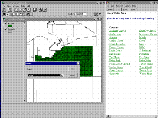This screenshot has height=118, width=158.
Task: Activate the zoom in magnifier tool
Action: click(14, 14)
